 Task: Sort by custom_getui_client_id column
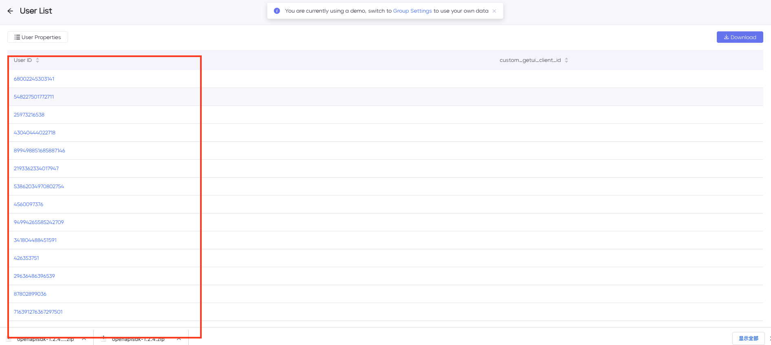tap(566, 60)
